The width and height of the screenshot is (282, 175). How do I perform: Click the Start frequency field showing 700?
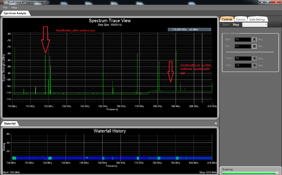pyautogui.click(x=243, y=40)
